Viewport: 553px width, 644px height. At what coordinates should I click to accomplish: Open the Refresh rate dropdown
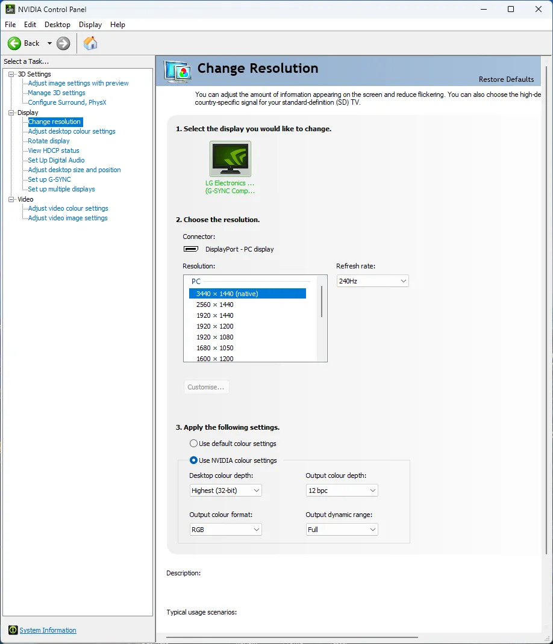[372, 281]
